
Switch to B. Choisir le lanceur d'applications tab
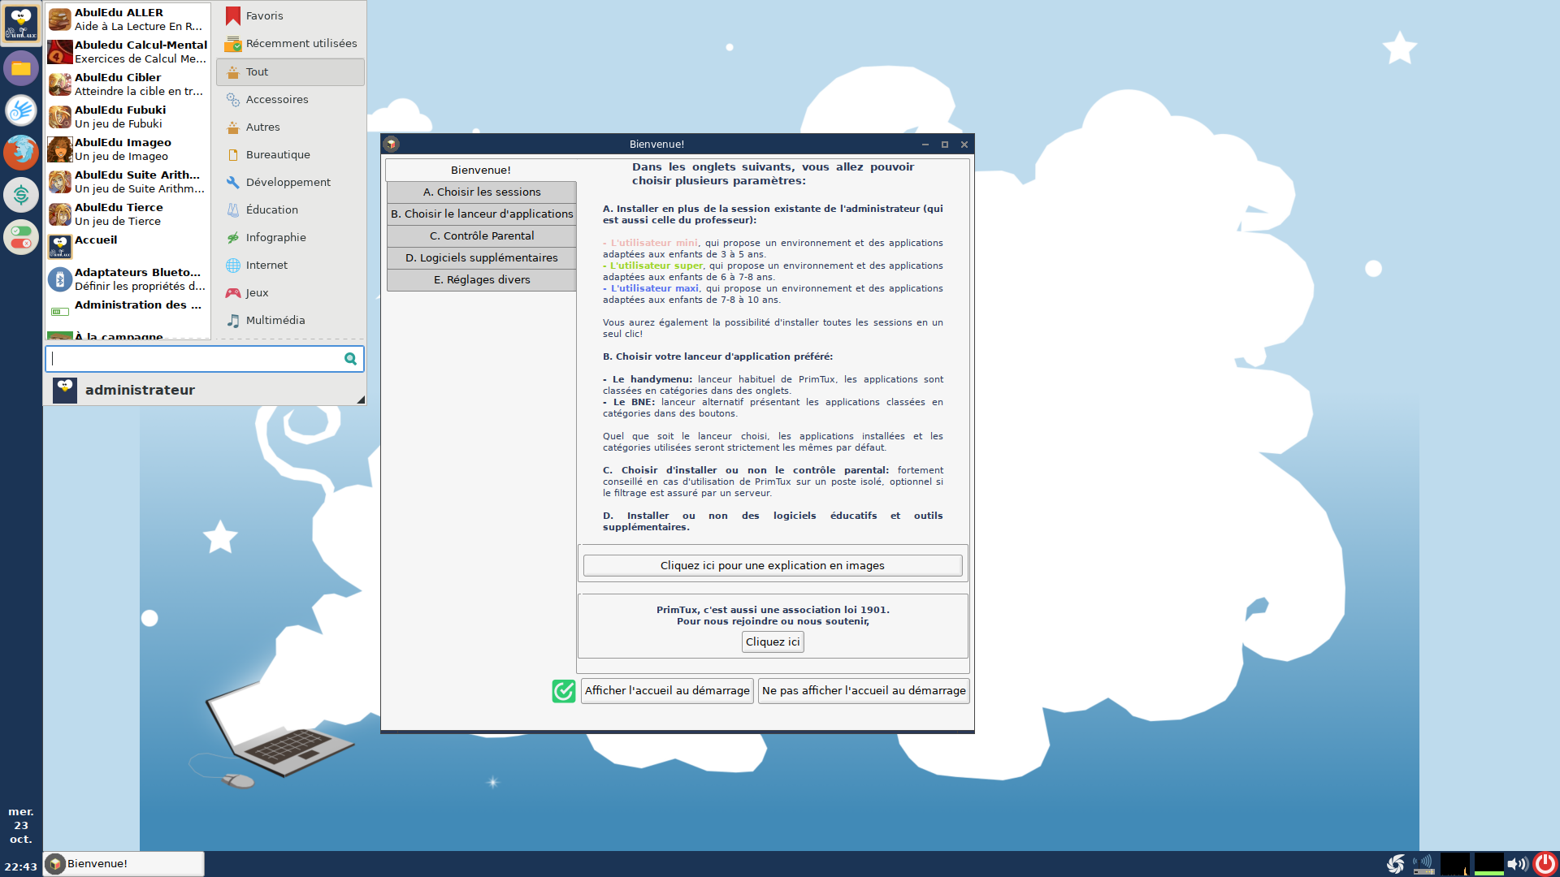(482, 214)
